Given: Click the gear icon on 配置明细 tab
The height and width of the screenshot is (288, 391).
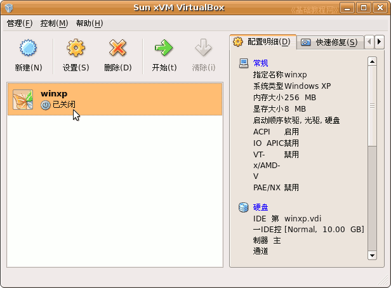Looking at the screenshot, I should point(238,42).
